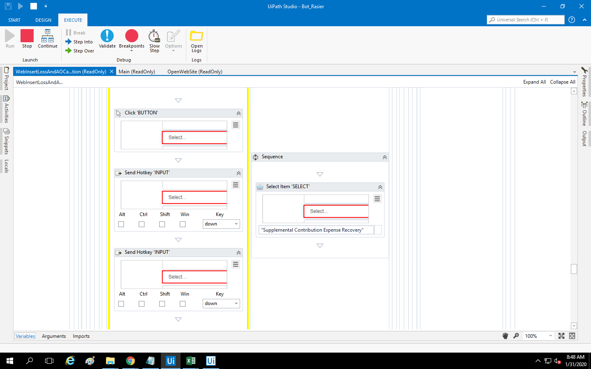Check Ctrl in first Send Hotkey
This screenshot has height=369, width=591.
(x=142, y=224)
